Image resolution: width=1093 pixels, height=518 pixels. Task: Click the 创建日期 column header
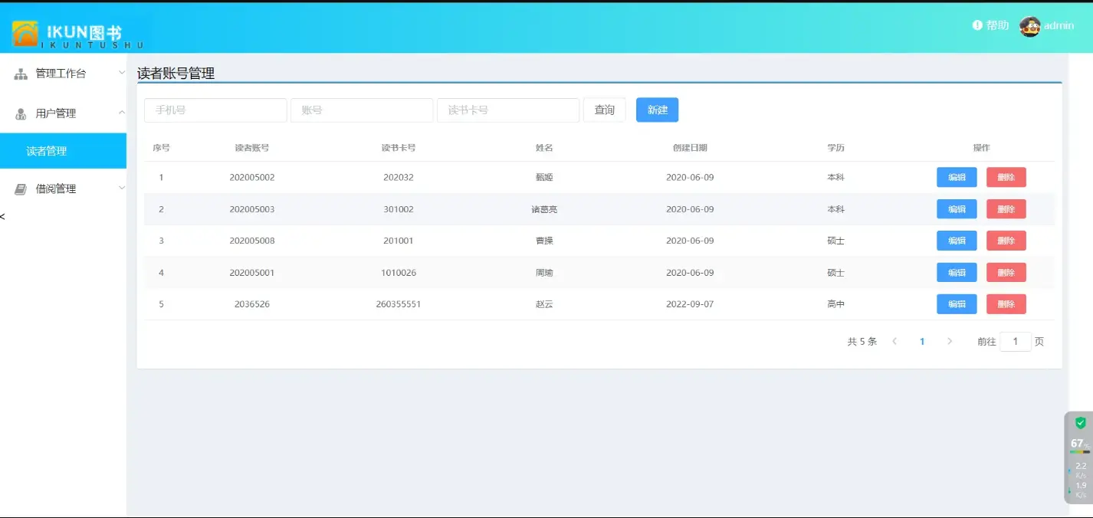pyautogui.click(x=690, y=148)
